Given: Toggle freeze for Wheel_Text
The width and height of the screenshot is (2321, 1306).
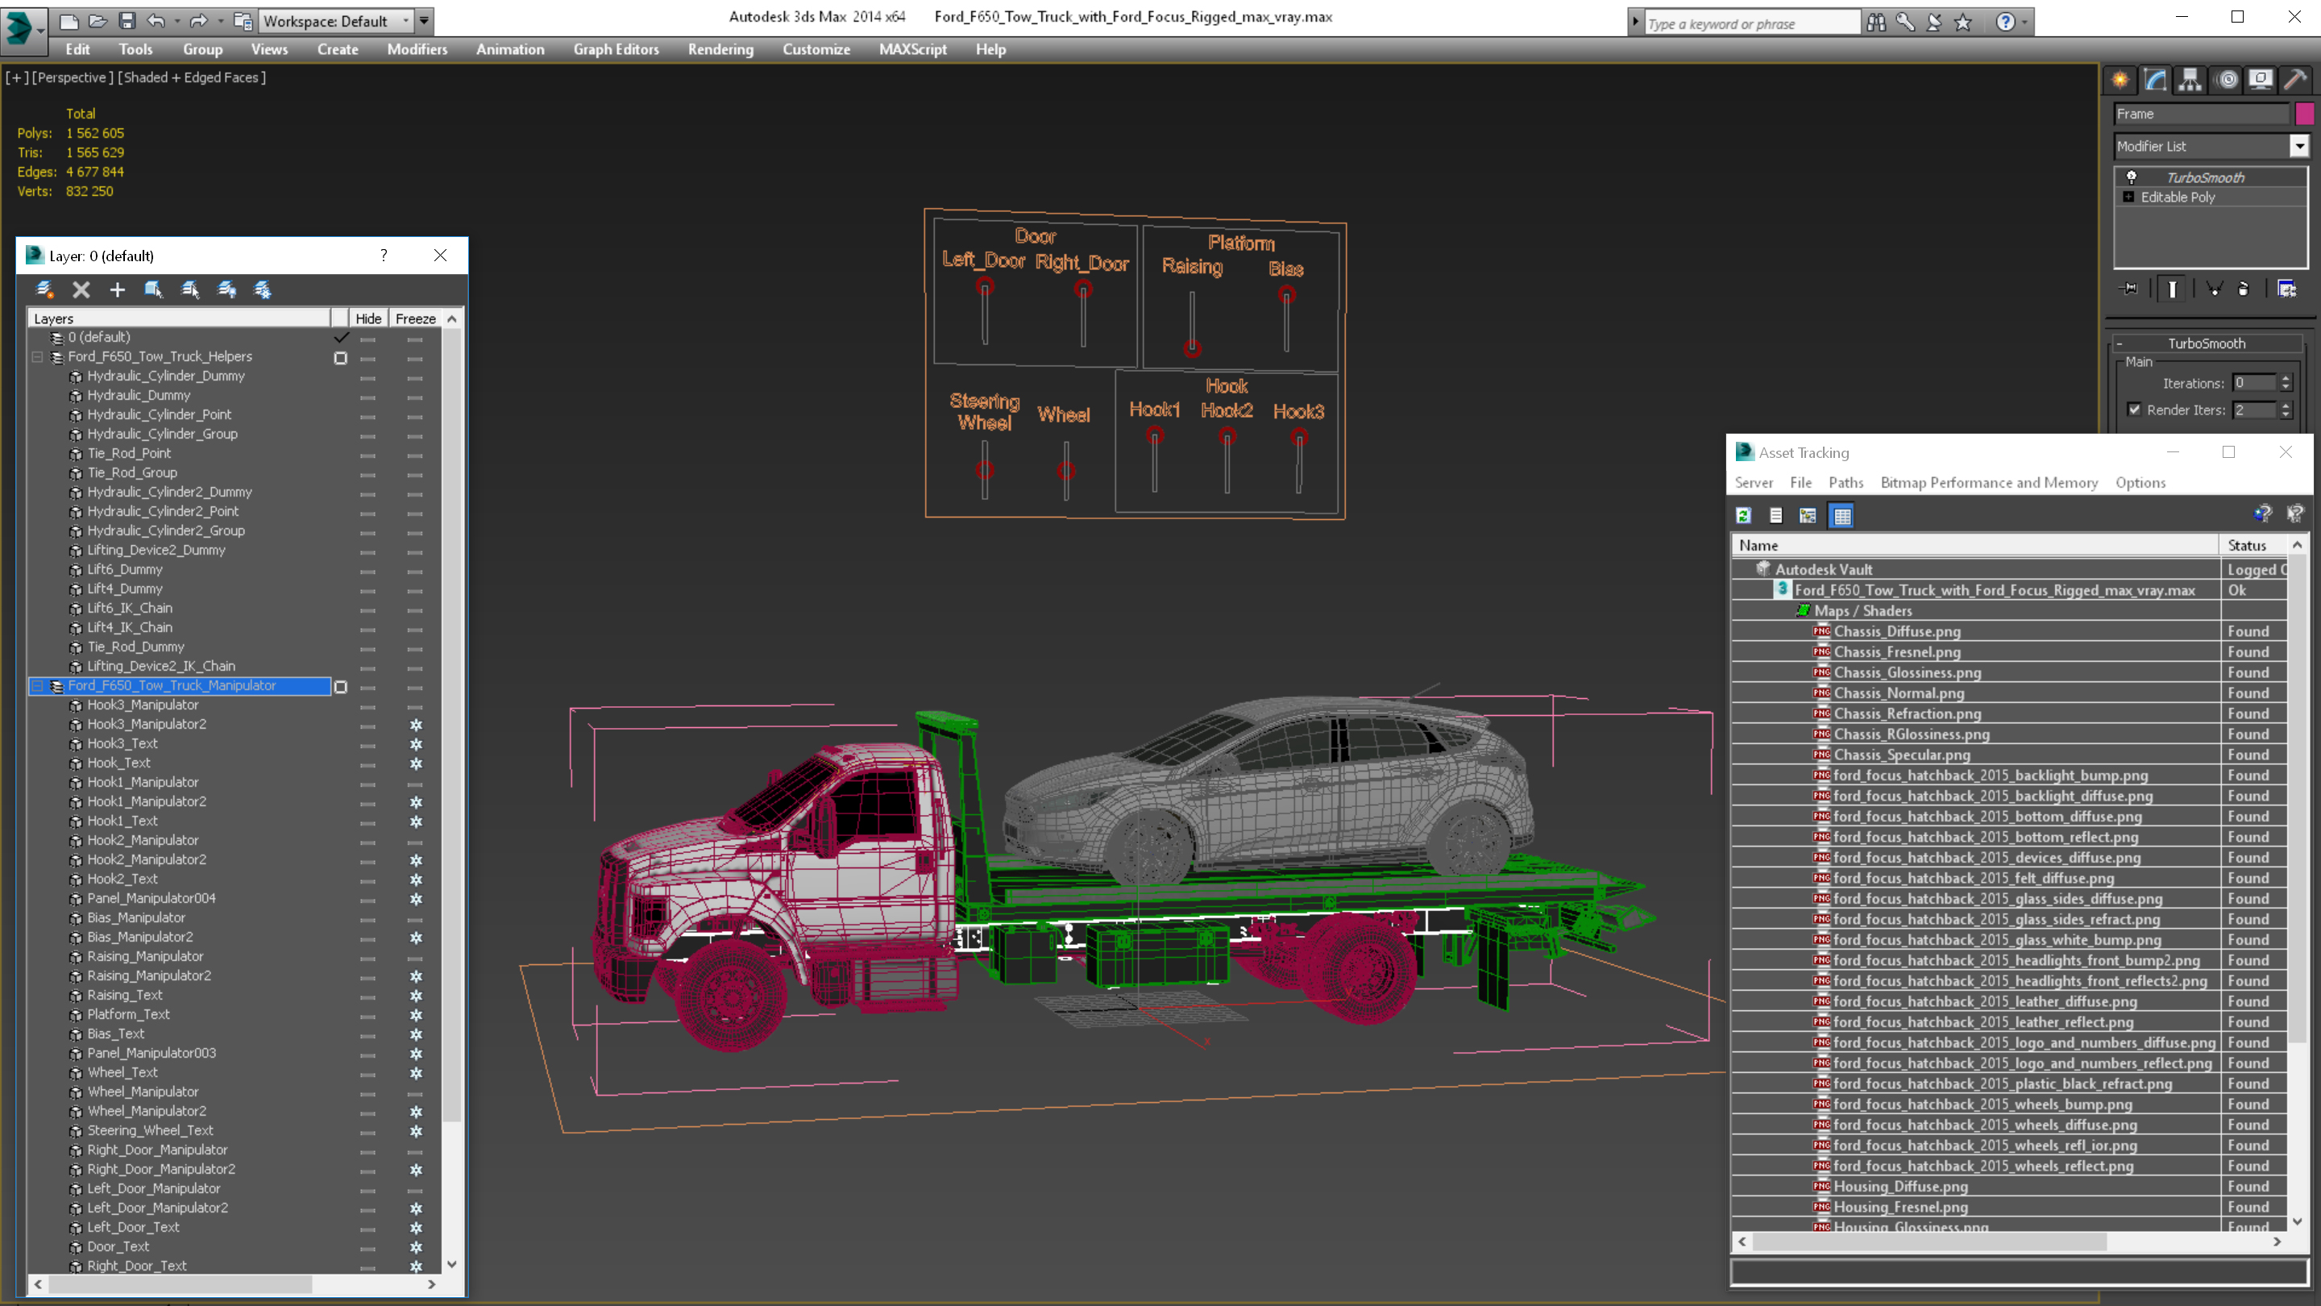Looking at the screenshot, I should (415, 1072).
